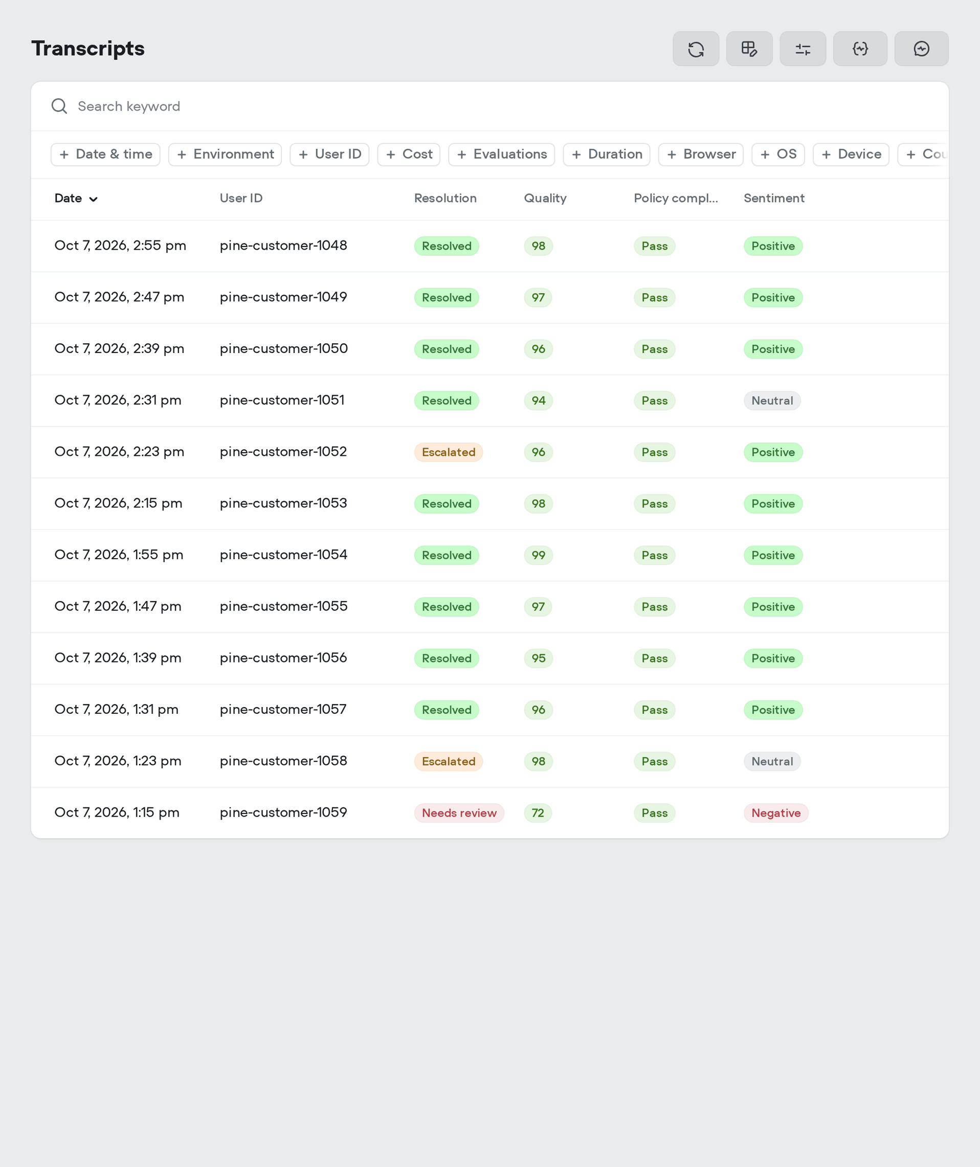Click the Resolution column header
980x1167 pixels.
(x=446, y=199)
